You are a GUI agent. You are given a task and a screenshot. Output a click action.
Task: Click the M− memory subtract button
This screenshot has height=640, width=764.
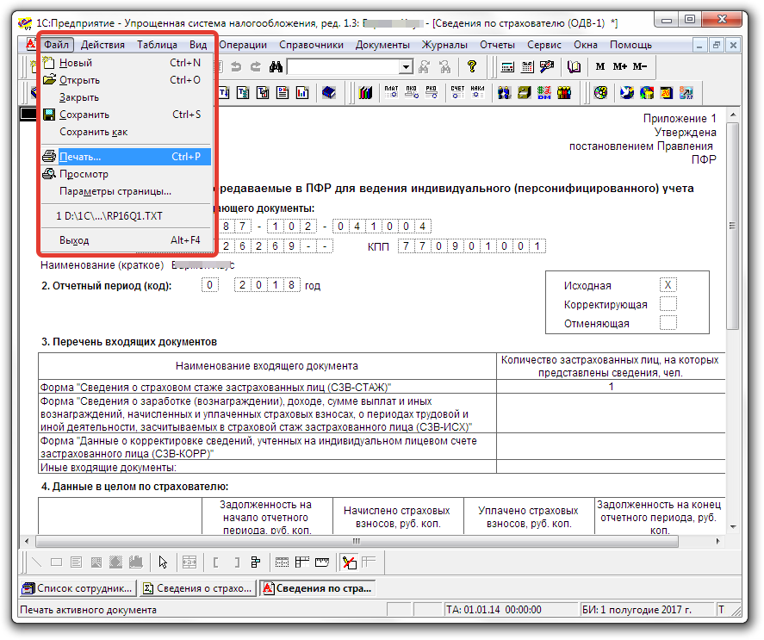pos(640,67)
